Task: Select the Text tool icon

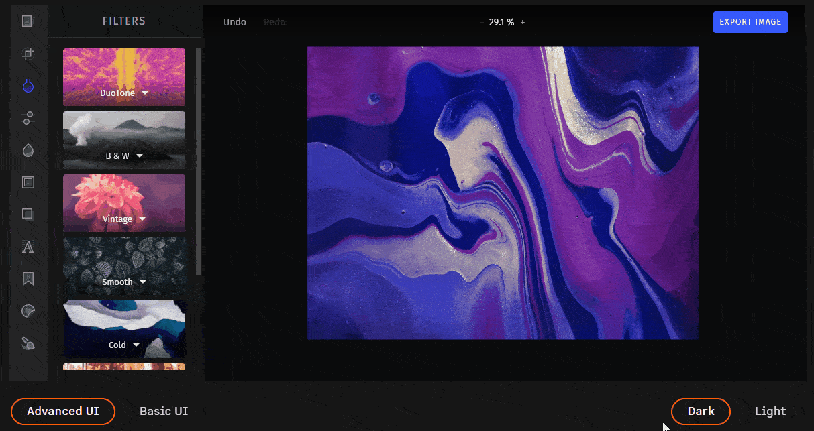Action: [x=28, y=247]
